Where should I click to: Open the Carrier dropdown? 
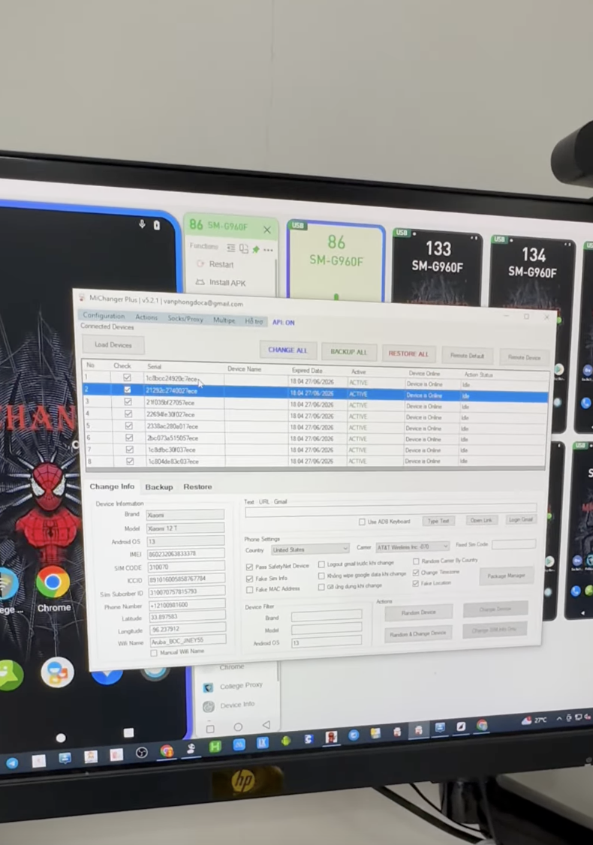(x=412, y=546)
